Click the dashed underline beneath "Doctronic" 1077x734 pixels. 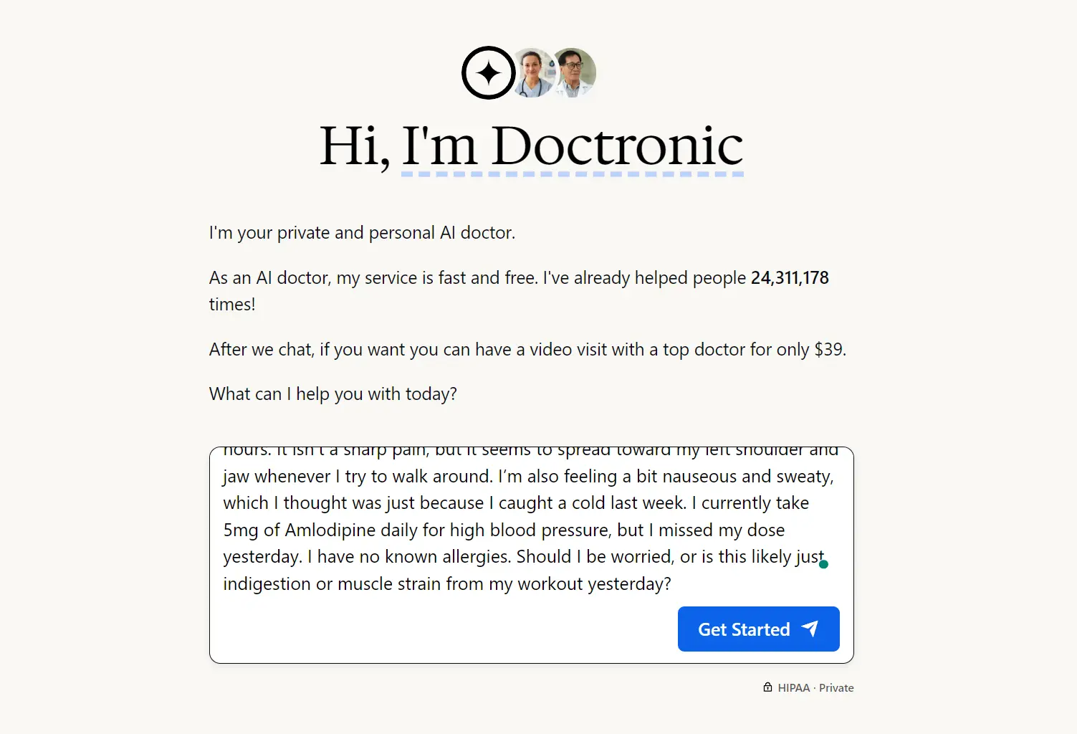(571, 174)
